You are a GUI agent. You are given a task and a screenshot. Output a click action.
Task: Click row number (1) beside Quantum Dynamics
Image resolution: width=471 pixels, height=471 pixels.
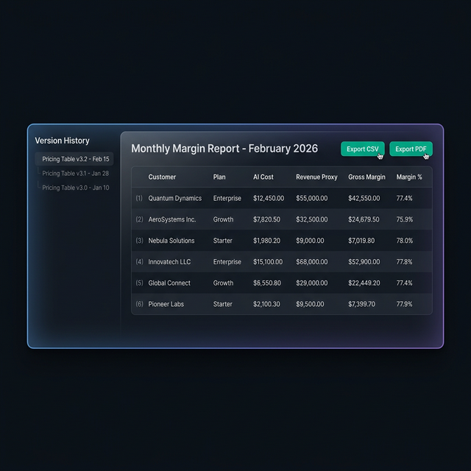point(139,198)
